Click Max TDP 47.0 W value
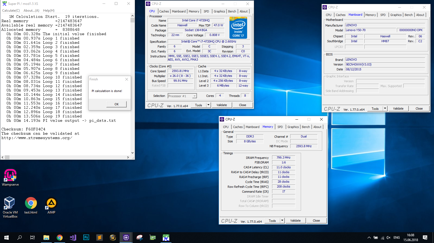The width and height of the screenshot is (434, 243). [218, 25]
